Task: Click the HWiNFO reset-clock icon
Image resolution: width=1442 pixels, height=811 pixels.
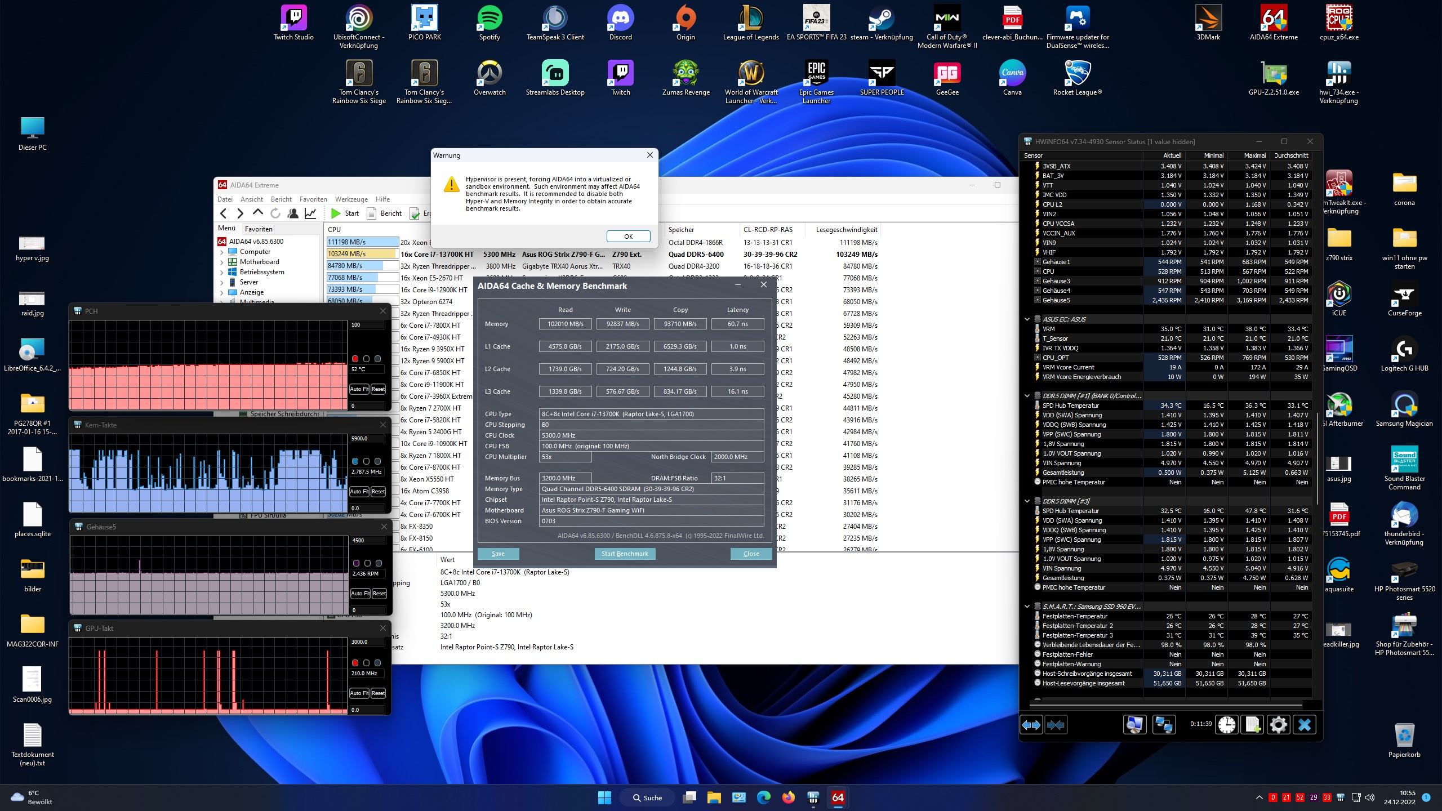Action: click(x=1226, y=724)
